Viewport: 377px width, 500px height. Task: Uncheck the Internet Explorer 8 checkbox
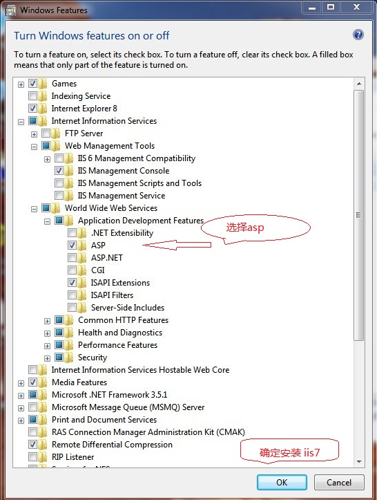32,108
